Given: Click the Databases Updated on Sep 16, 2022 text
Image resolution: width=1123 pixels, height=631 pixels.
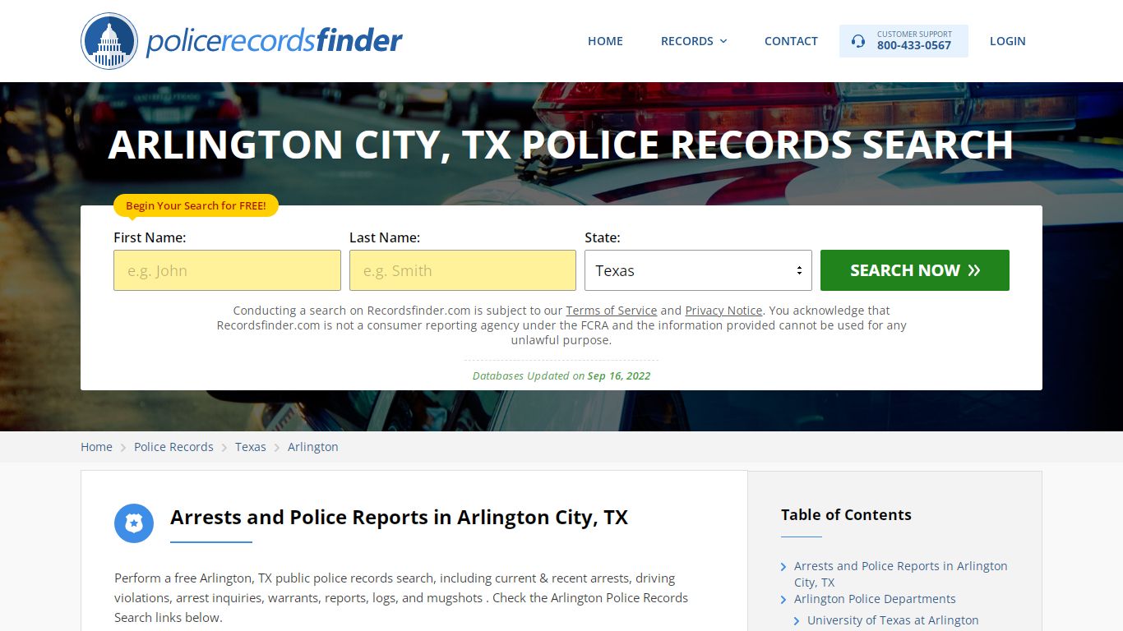Looking at the screenshot, I should (x=561, y=375).
